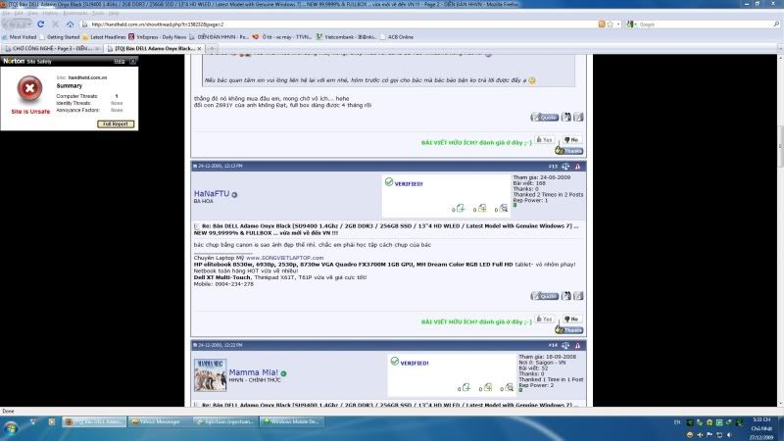The image size is (784, 441).
Task: Click the Windows Start orb
Action: click(11, 428)
